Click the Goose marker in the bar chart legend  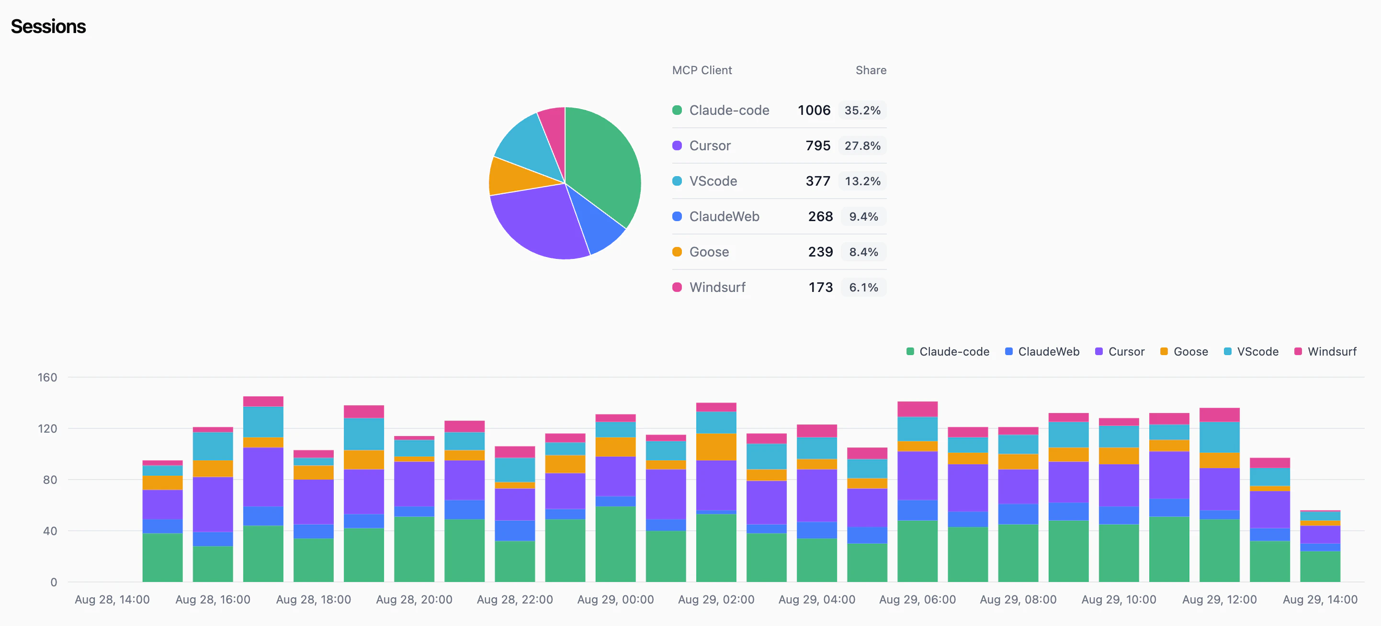[x=1165, y=352]
